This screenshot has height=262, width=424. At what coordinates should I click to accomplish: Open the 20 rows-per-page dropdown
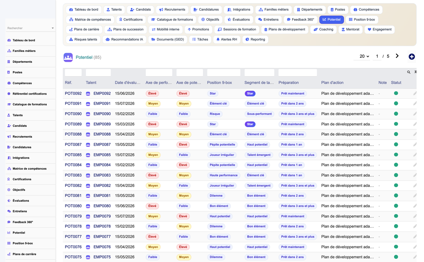point(364,56)
